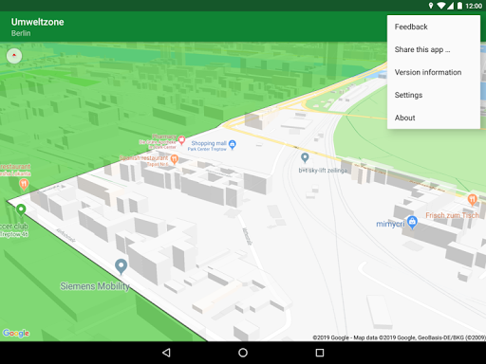Open the Spanish restaurant Tapas marker

click(174, 159)
